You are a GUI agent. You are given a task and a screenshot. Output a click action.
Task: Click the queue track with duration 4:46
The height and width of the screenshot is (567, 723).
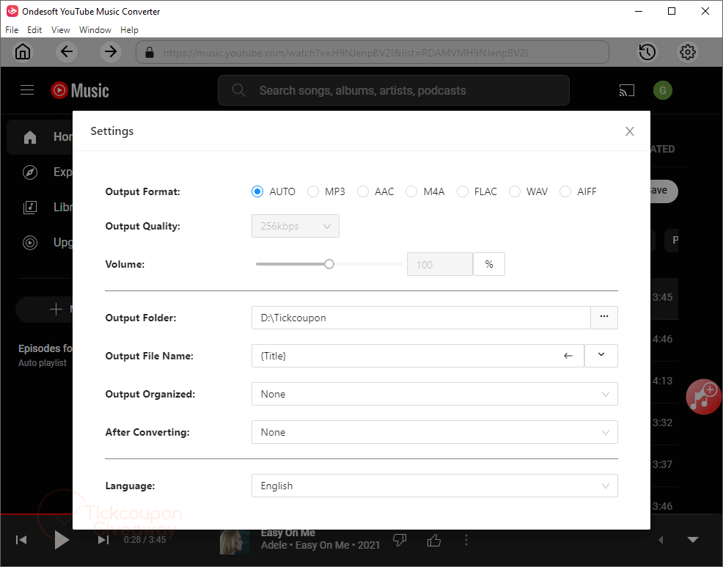[664, 340]
